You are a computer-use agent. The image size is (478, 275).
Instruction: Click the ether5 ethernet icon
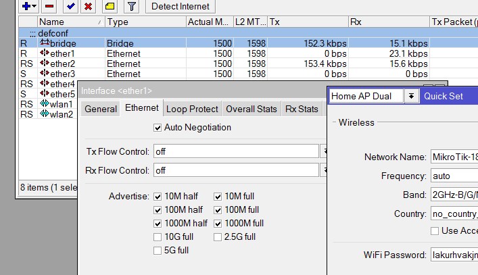pos(45,93)
